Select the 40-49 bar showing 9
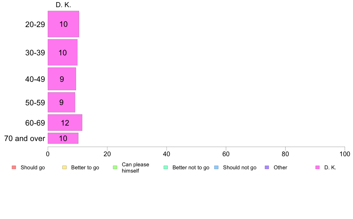 click(x=62, y=79)
